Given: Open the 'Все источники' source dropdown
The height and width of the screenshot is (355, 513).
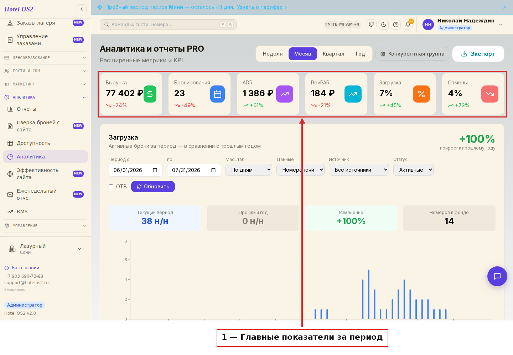Looking at the screenshot, I should 359,170.
